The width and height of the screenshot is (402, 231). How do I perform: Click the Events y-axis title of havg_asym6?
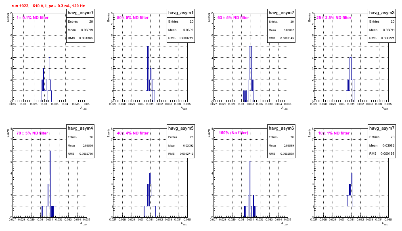(x=209, y=133)
